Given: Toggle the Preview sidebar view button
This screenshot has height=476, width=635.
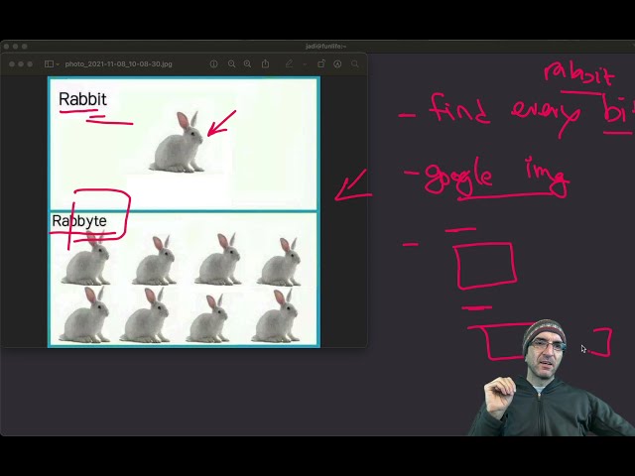Looking at the screenshot, I should (49, 63).
